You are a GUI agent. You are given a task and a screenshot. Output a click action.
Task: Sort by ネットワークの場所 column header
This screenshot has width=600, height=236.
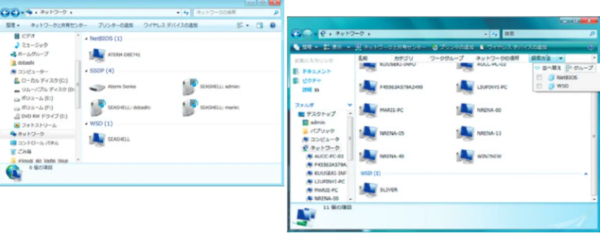click(497, 58)
